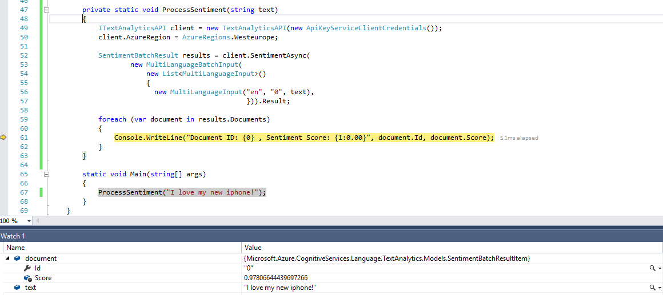Click the horizontal scrollbar left arrow
Image resolution: width=663 pixels, height=295 pixels.
(37, 221)
